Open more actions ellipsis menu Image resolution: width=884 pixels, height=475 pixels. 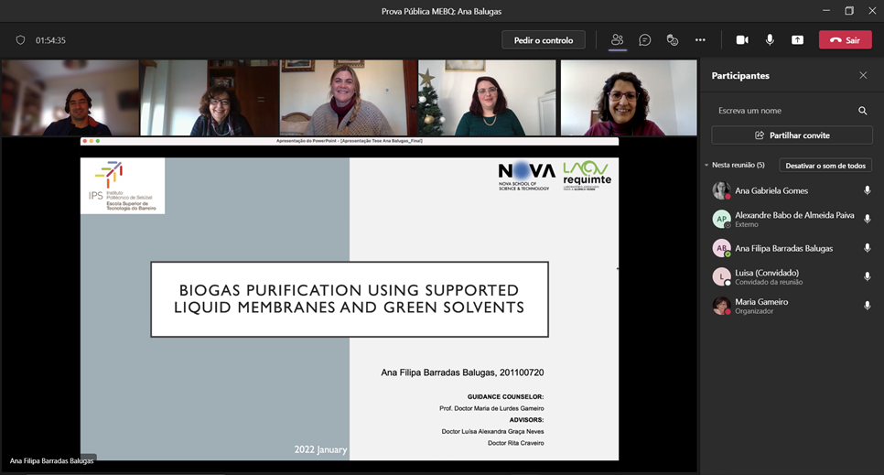tap(700, 40)
